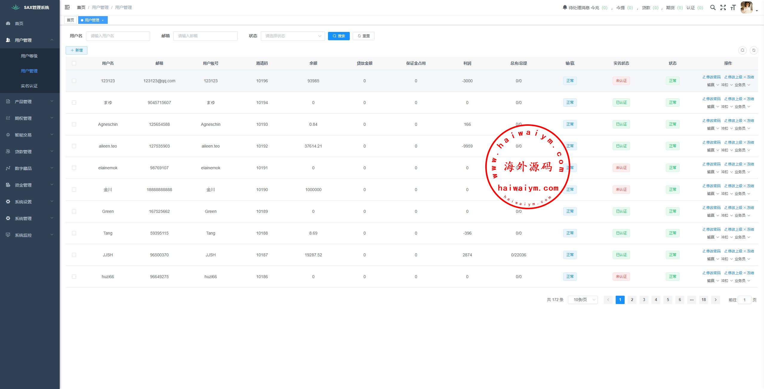This screenshot has width=764, height=389.
Task: Tick the select-all header checkbox
Action: (74, 63)
